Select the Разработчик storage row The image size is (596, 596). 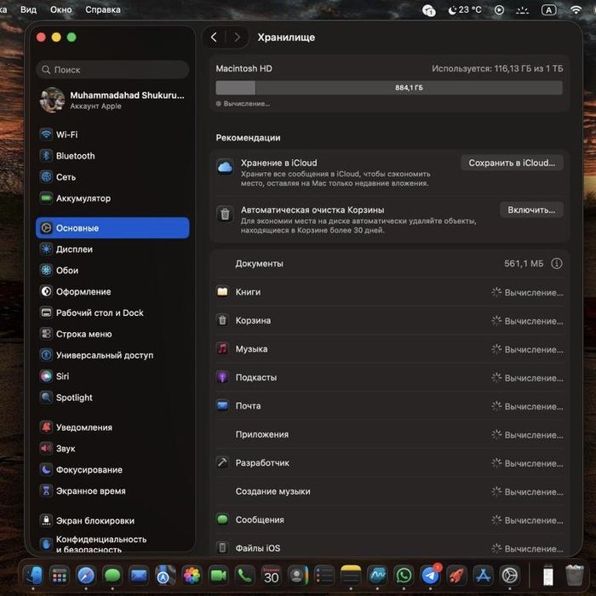[x=390, y=463]
